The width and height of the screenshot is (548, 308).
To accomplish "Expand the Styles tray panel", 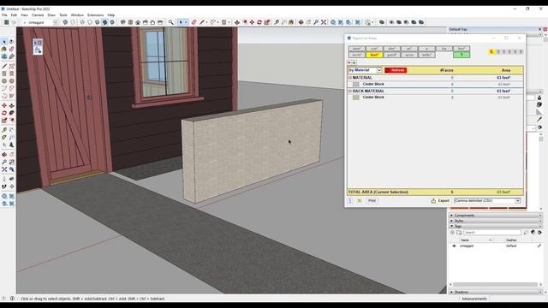I will [x=495, y=221].
